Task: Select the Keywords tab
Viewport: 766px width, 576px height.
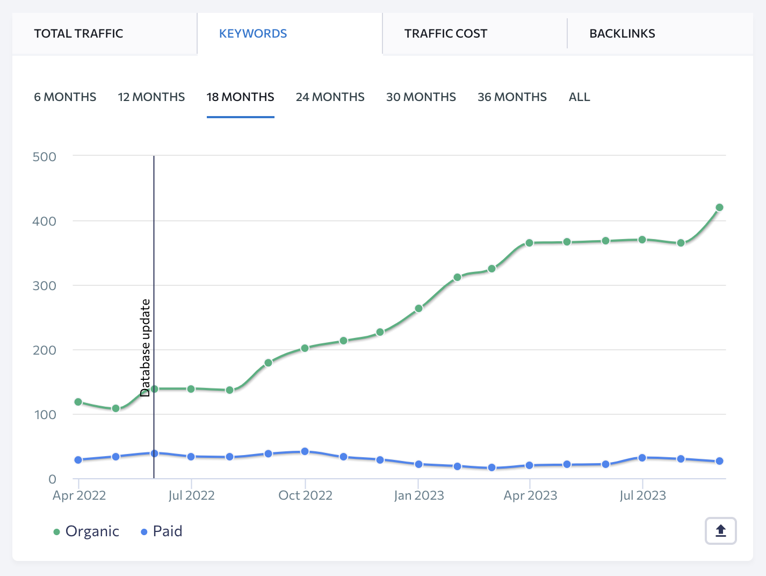Action: coord(253,33)
